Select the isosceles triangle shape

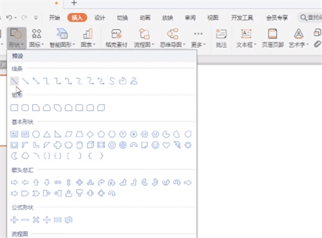47,134
